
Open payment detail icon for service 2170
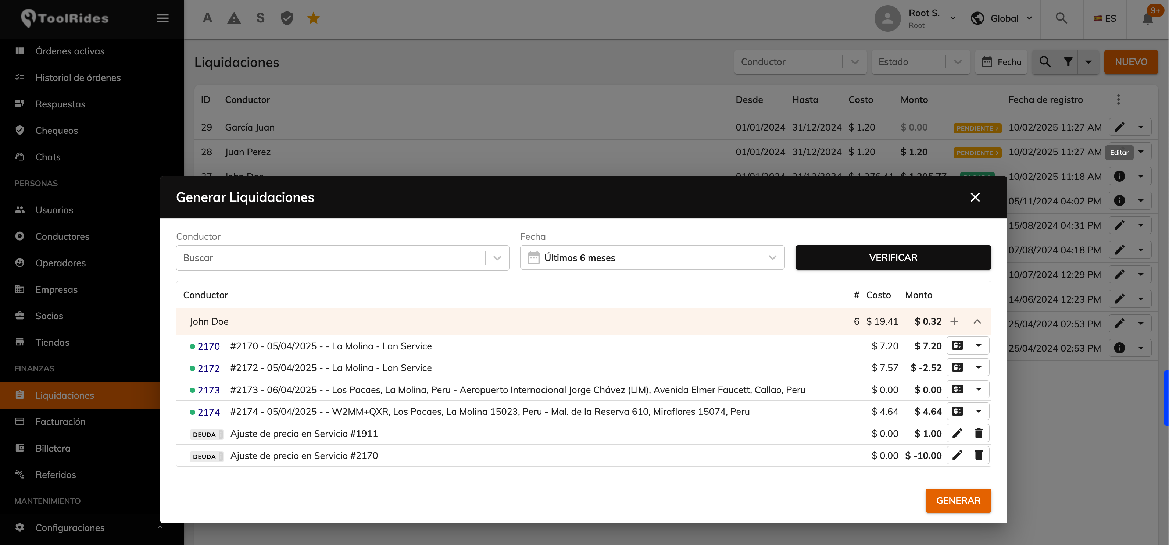958,346
